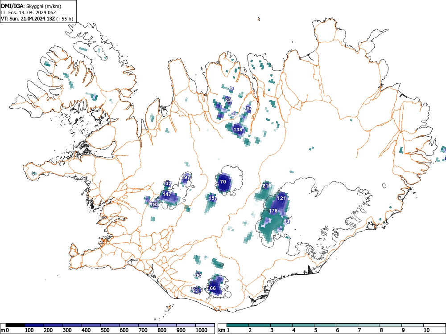446x334 pixels.
Task: Click the '8' label on the km legend
Action: (x=381, y=330)
